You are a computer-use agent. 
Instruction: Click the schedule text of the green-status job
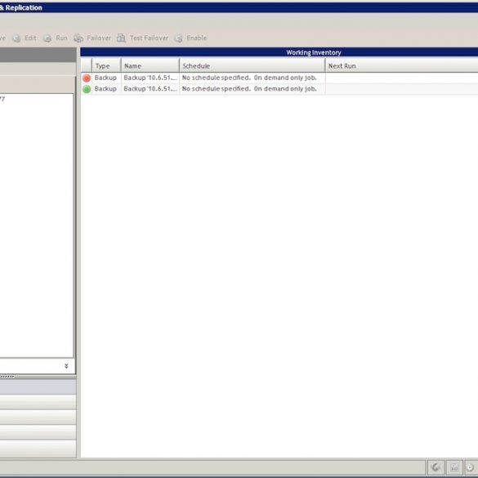[249, 89]
